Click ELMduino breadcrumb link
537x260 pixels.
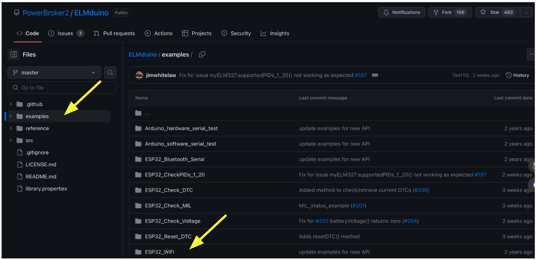click(x=143, y=54)
